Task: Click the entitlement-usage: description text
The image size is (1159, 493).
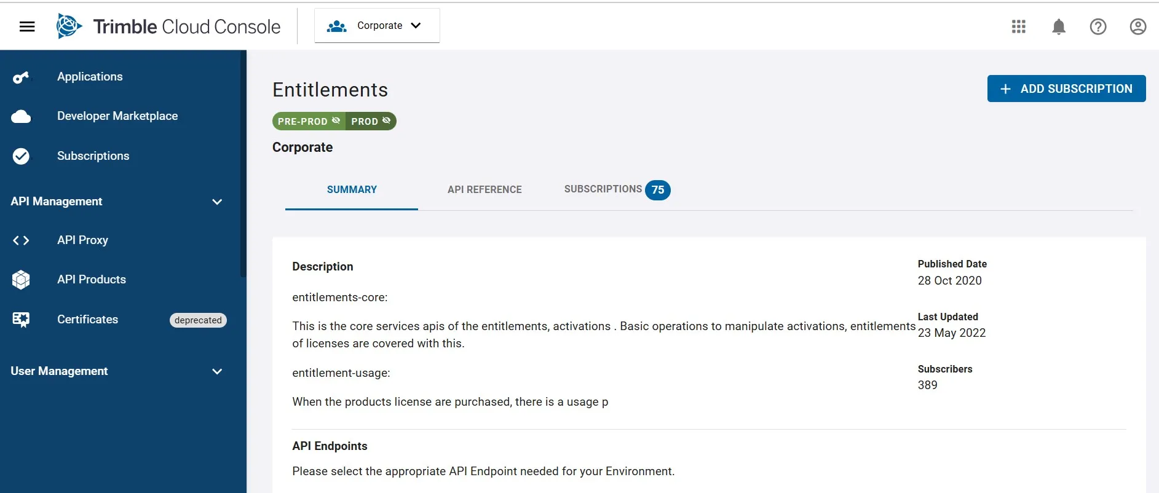Action: tap(341, 373)
